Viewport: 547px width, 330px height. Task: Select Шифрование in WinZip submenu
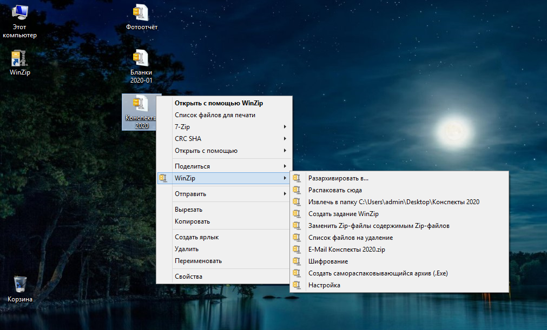tap(399, 261)
